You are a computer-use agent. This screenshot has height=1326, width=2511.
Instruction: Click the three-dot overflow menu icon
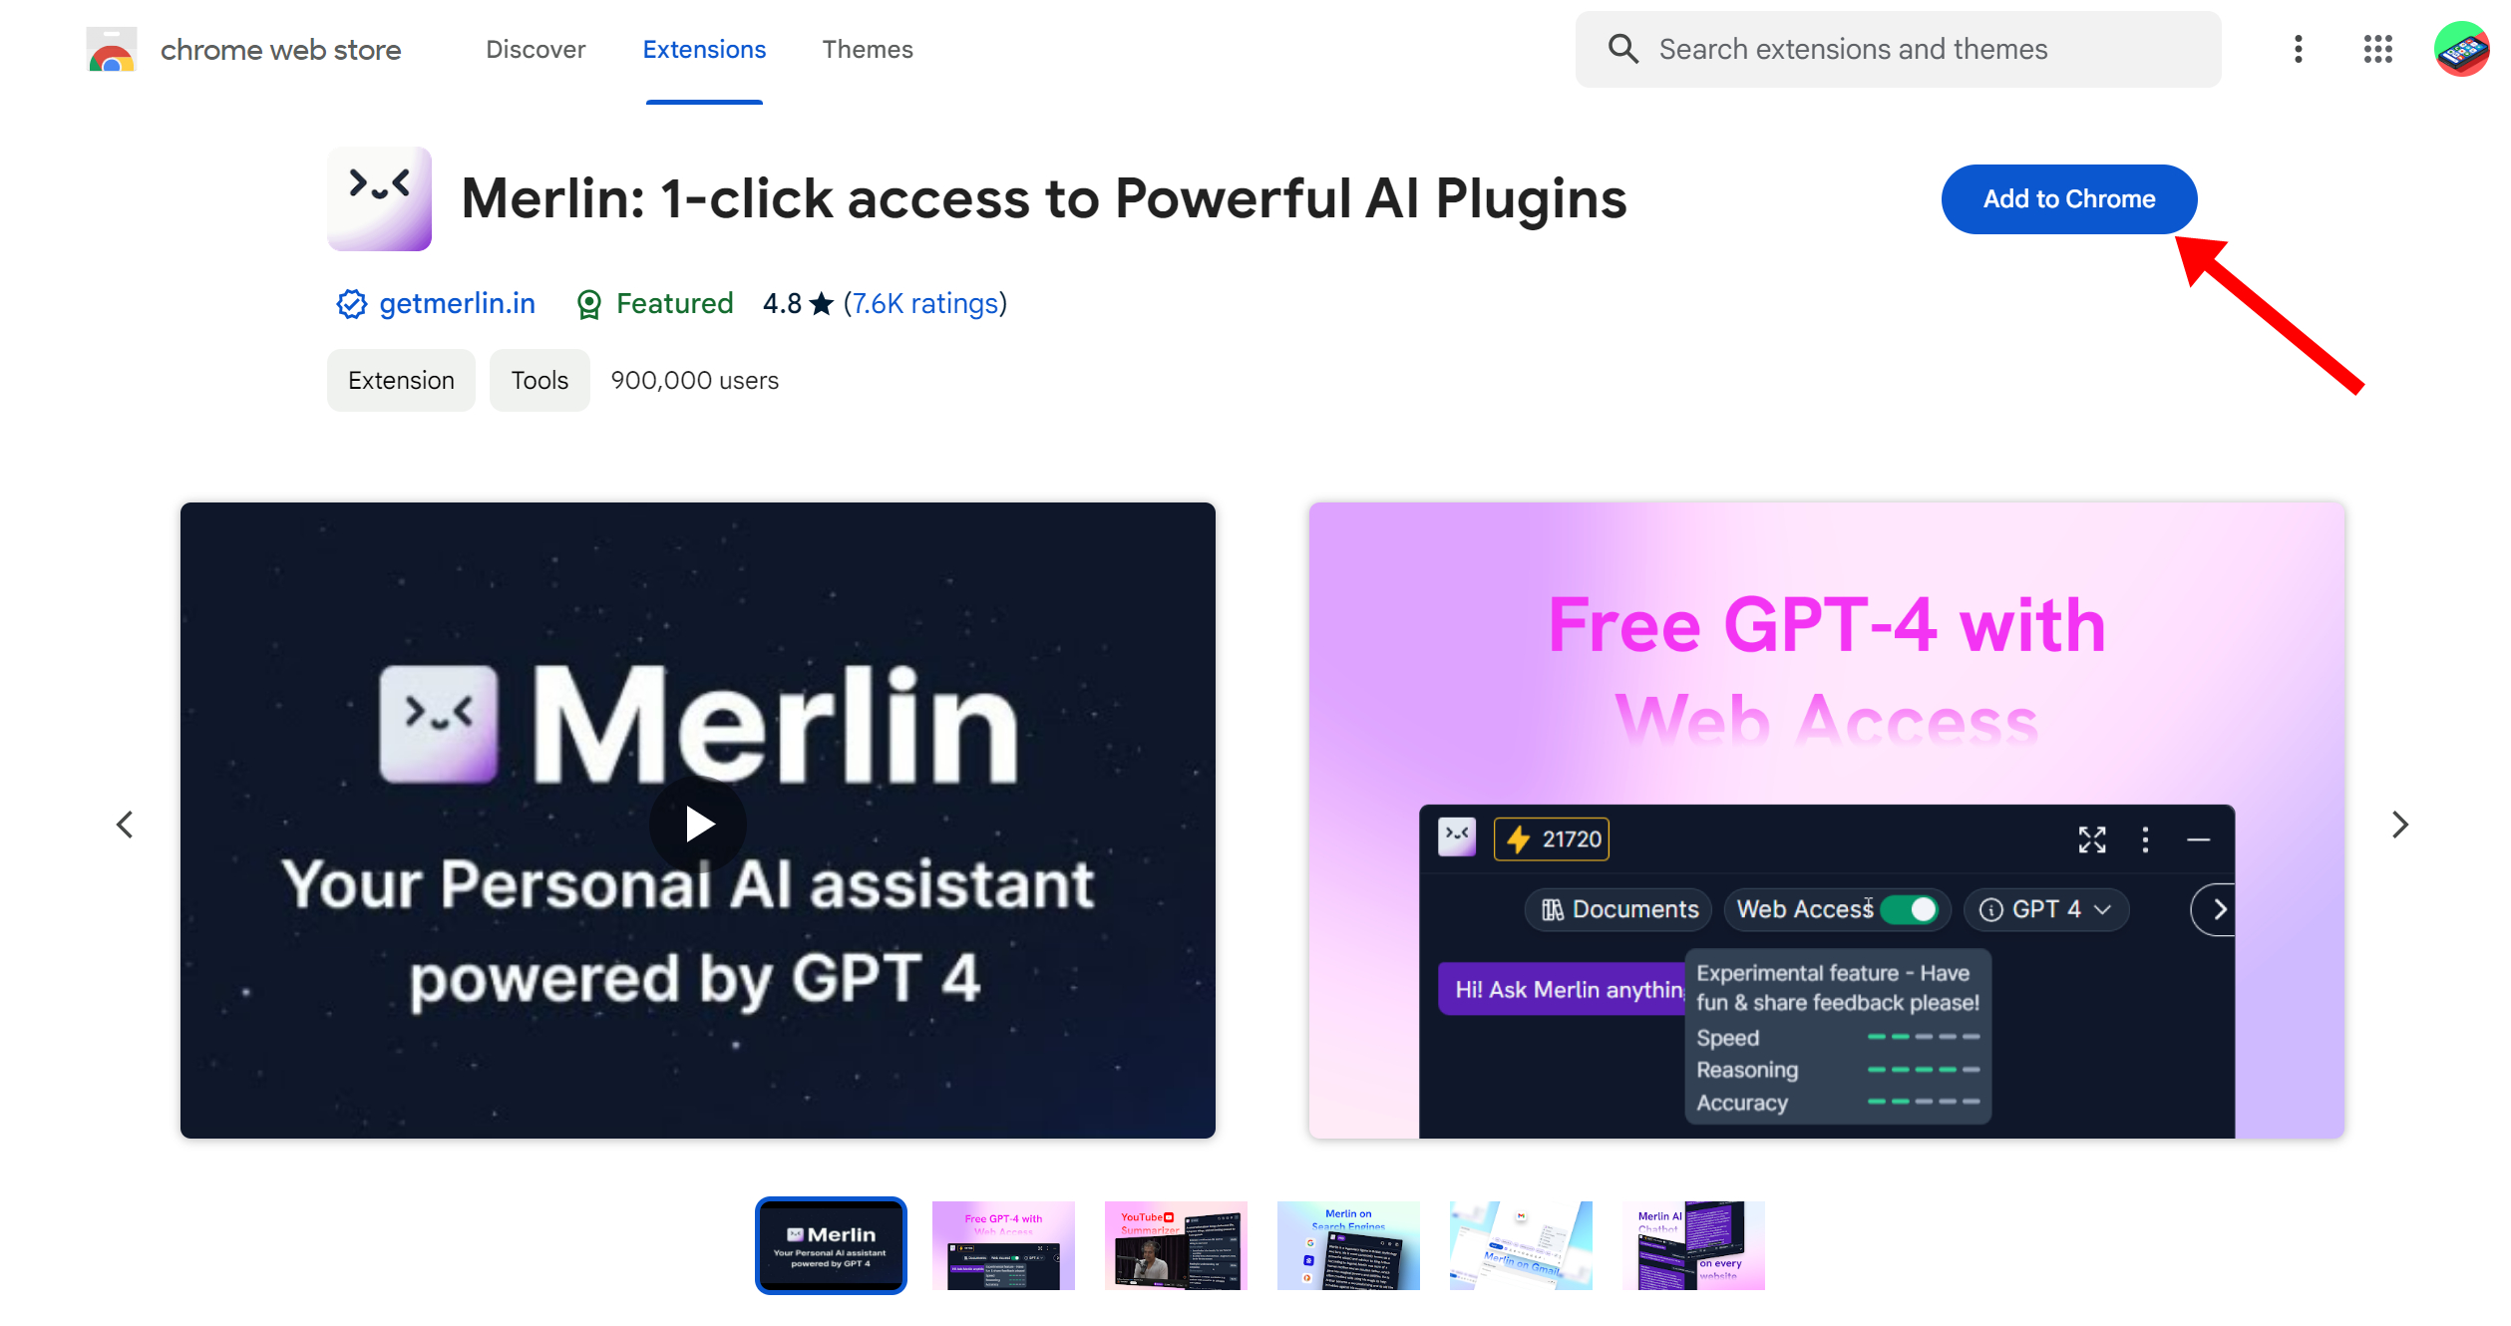click(x=2297, y=48)
